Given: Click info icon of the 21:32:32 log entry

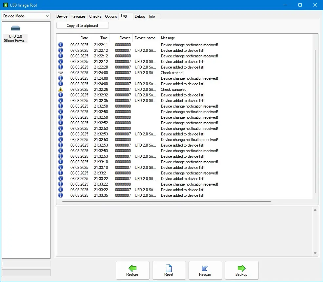Looking at the screenshot, I should (61, 95).
